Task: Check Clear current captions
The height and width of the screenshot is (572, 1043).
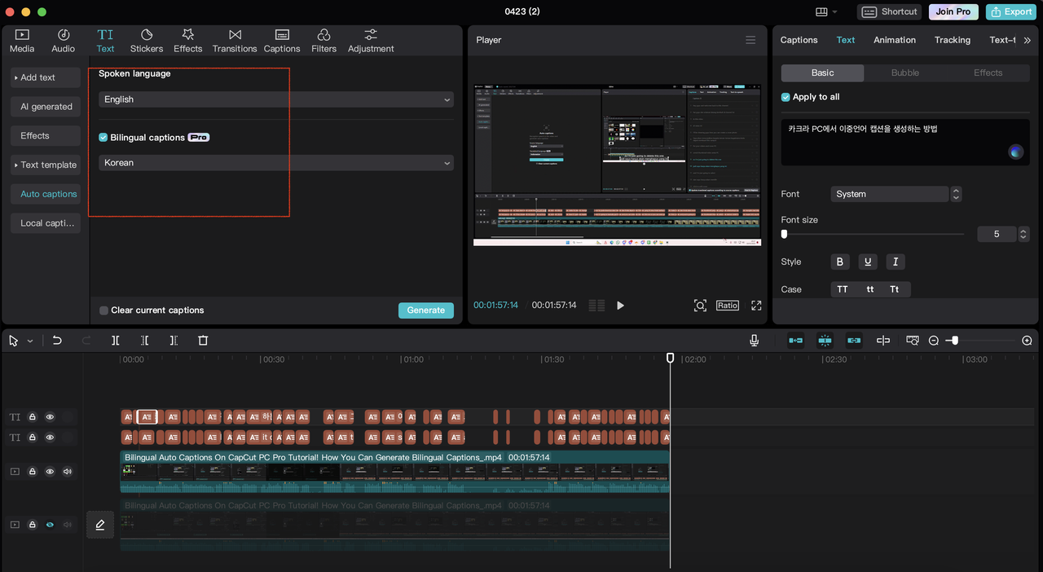Action: pyautogui.click(x=103, y=310)
